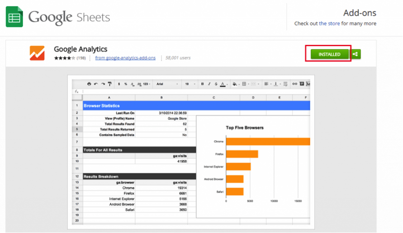Viewport: 403px width, 233px height.
Task: Click the insert chart icon
Action: [308, 84]
